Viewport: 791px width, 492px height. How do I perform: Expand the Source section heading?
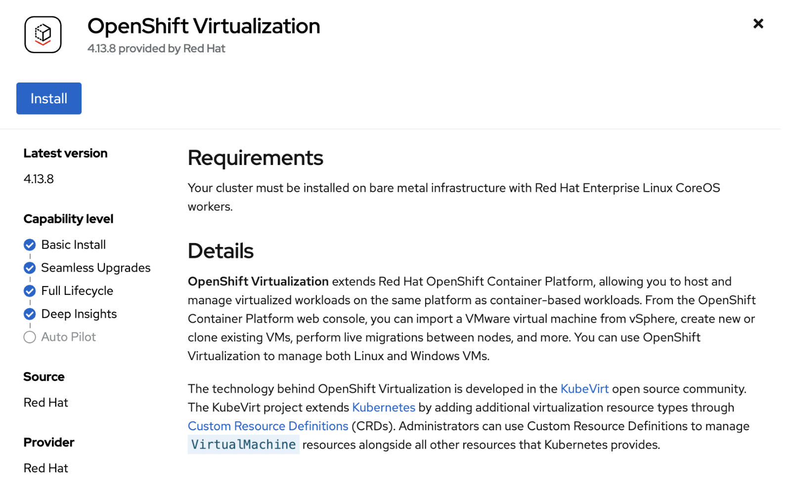pos(44,376)
